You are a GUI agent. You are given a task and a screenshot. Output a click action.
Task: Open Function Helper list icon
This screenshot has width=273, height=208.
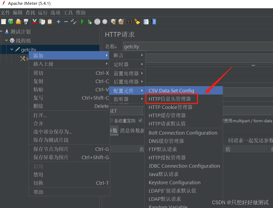point(146,22)
